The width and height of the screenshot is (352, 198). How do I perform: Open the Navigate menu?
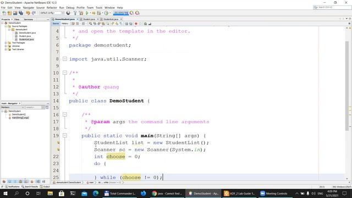pyautogui.click(x=28, y=8)
